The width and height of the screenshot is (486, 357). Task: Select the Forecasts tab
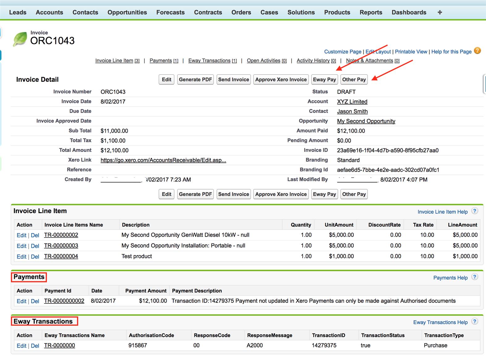(x=170, y=12)
